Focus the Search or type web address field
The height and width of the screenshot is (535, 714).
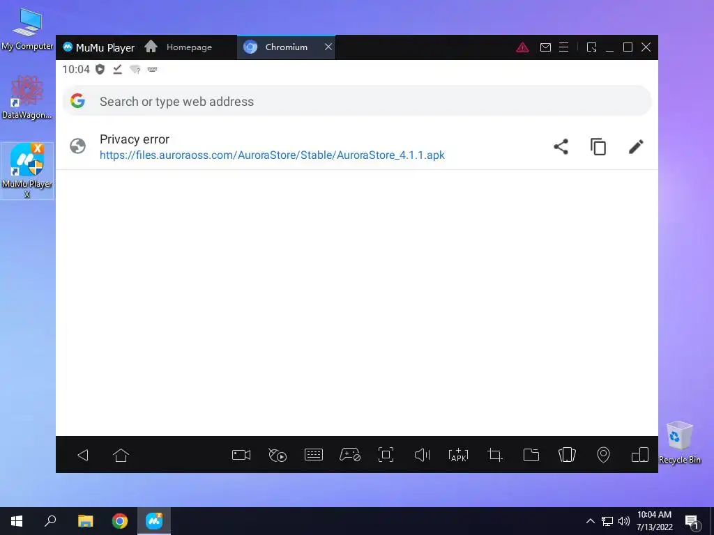(357, 101)
